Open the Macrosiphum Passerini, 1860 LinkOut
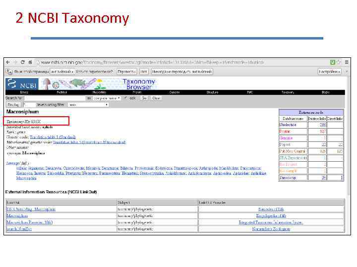Viewport: 357px width, 267px height. (30, 222)
